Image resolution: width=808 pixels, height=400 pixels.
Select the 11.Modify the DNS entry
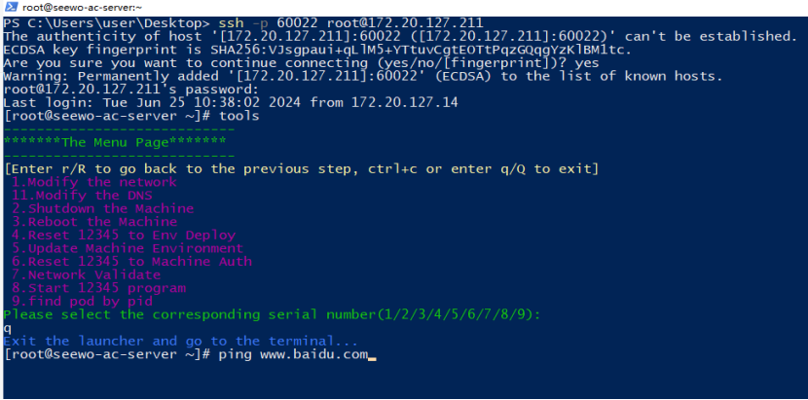pyautogui.click(x=82, y=196)
